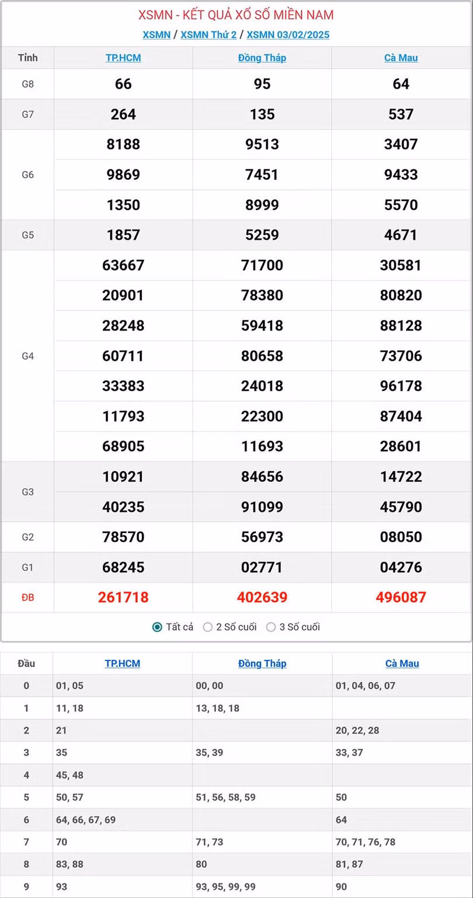
Task: Click Cà Mau link in the Đầu table header
Action: pyautogui.click(x=402, y=663)
